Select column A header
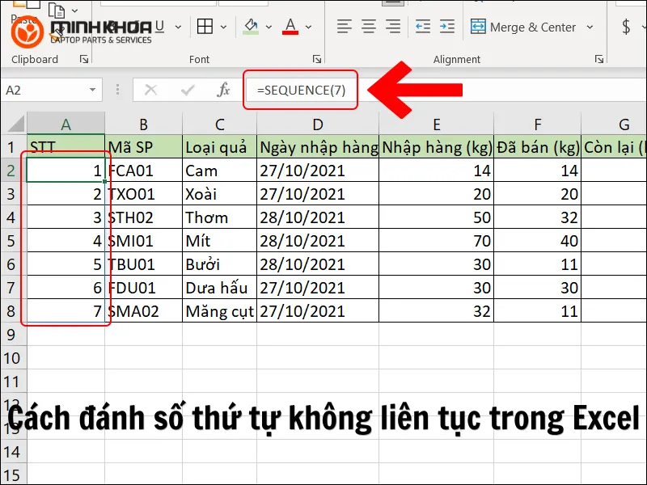 [x=66, y=124]
